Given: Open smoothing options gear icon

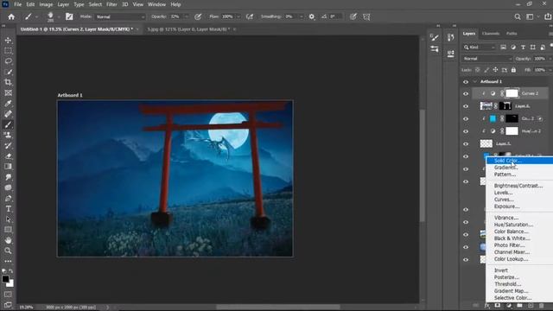Looking at the screenshot, I should coord(312,16).
